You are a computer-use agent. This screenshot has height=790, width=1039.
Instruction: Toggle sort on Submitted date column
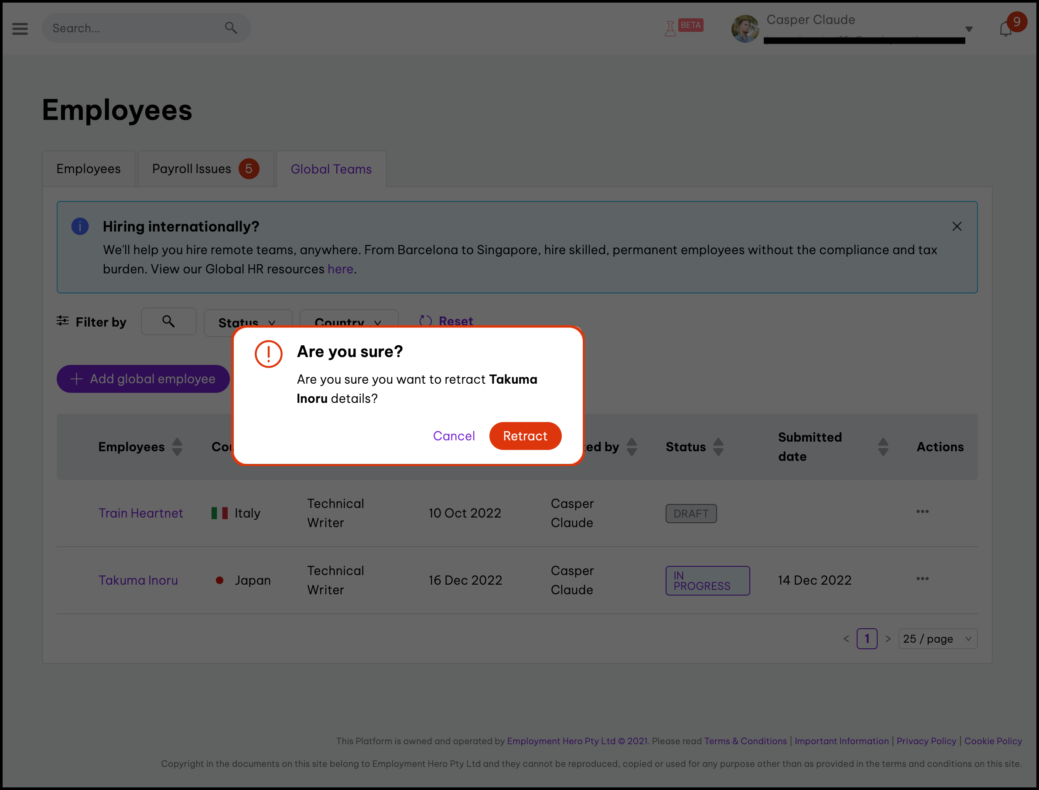pyautogui.click(x=883, y=447)
